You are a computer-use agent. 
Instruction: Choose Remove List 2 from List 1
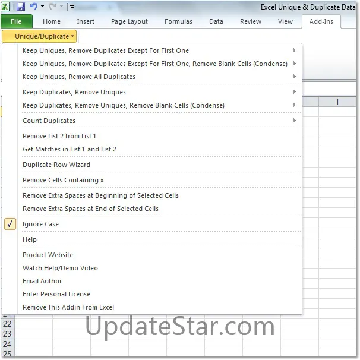click(160, 136)
